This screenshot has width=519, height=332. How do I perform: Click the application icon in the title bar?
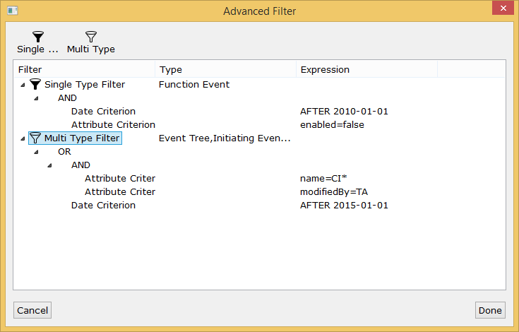(x=13, y=11)
